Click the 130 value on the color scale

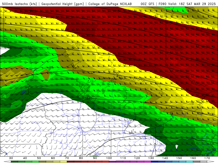tap(151, 158)
